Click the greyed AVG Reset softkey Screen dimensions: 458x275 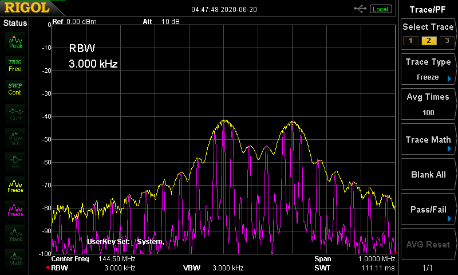coord(428,244)
